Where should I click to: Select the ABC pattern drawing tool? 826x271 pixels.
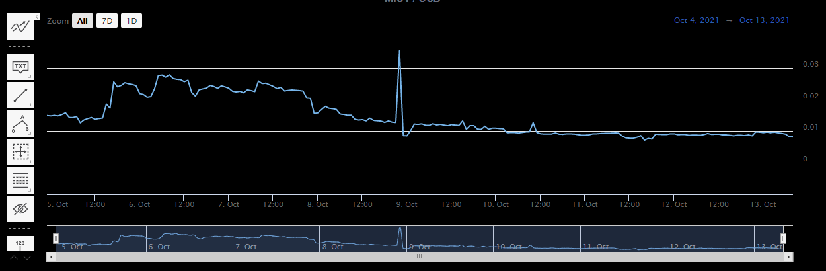[x=20, y=124]
